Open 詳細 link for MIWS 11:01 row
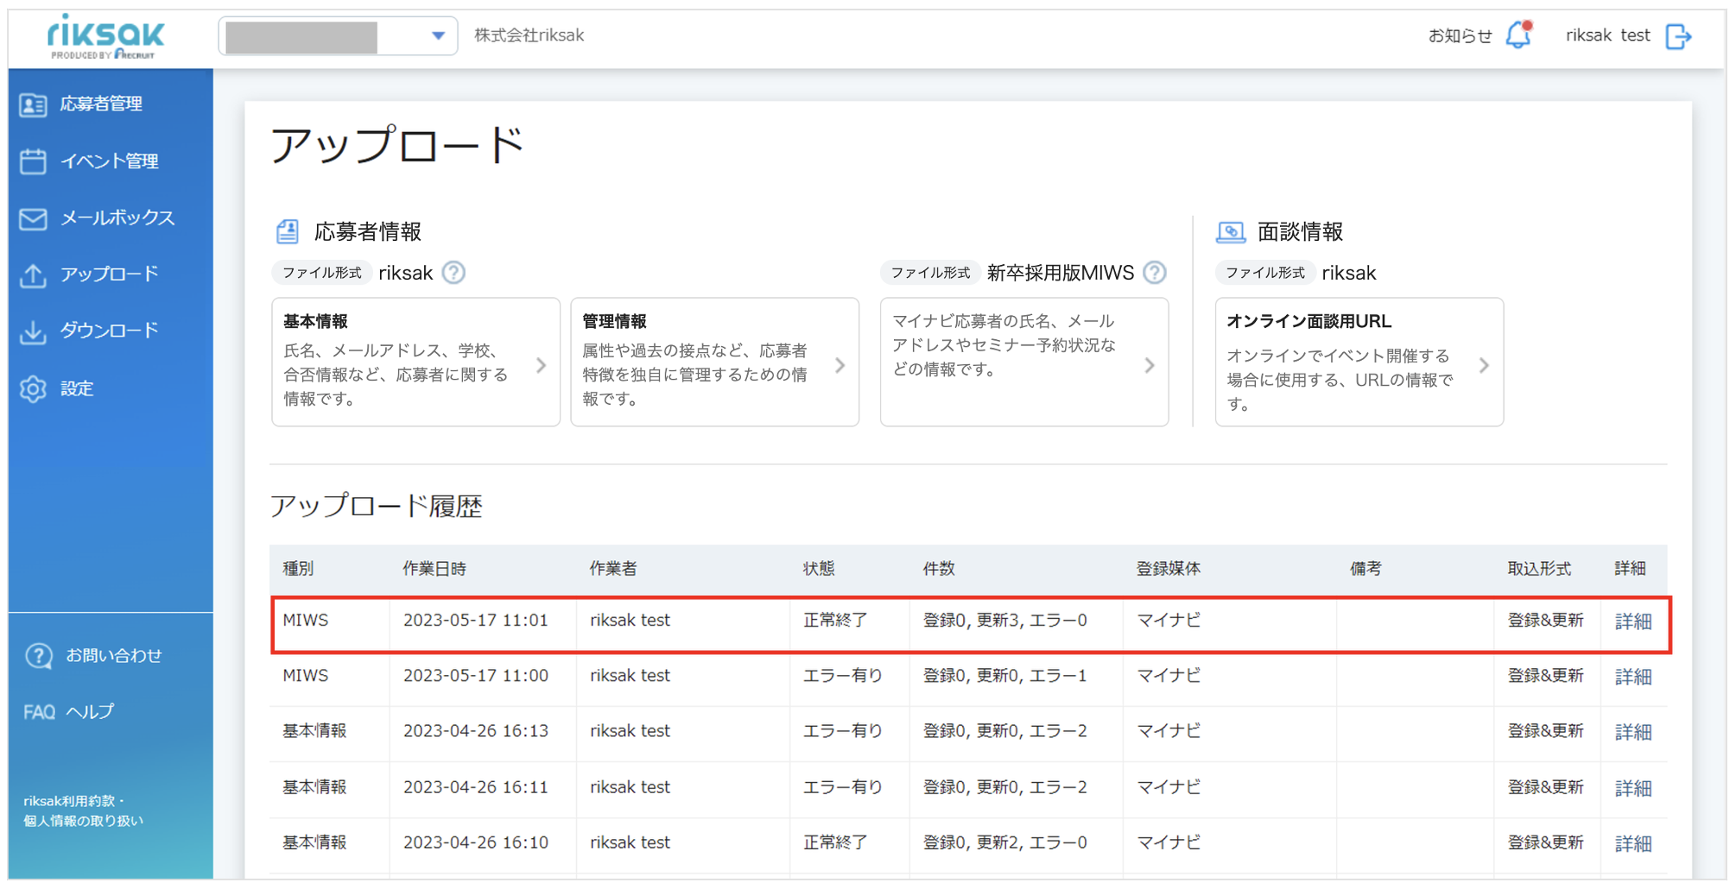 point(1632,621)
